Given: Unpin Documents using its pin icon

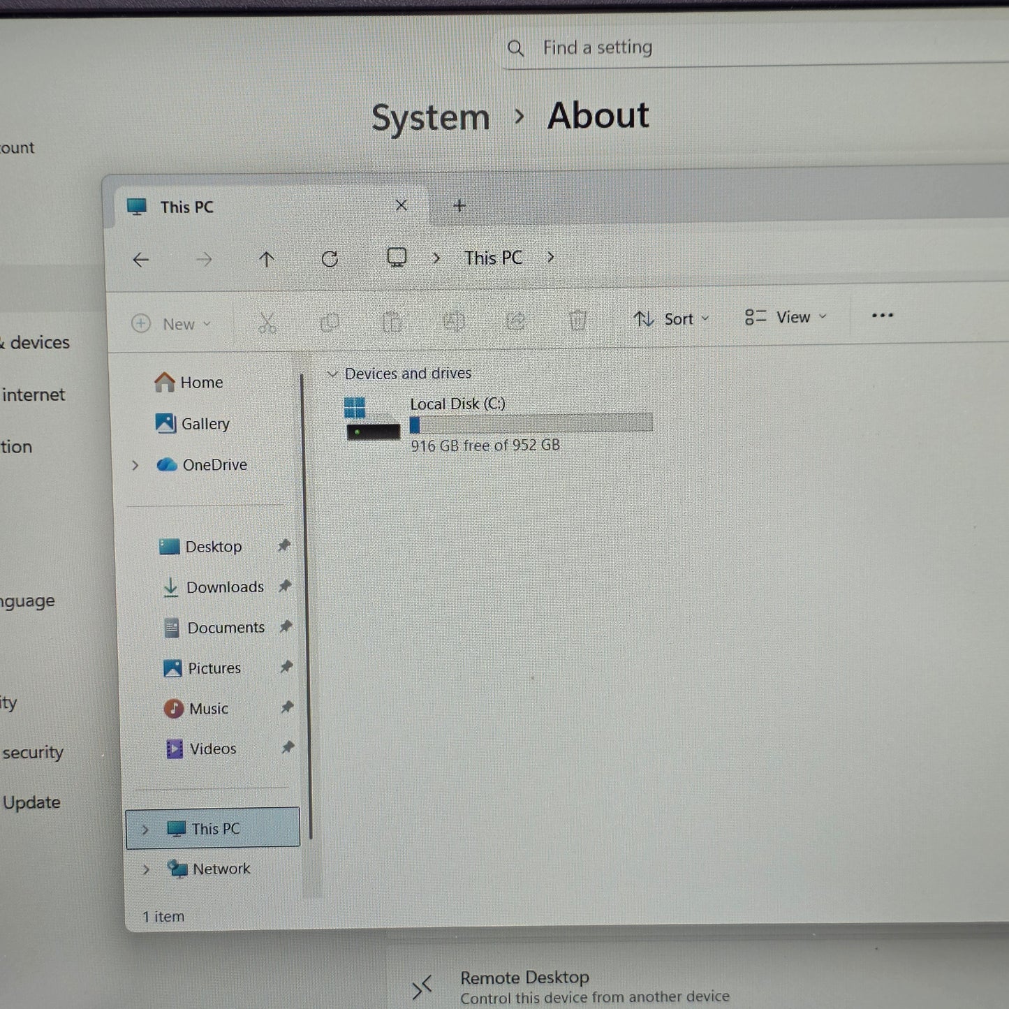Looking at the screenshot, I should click(286, 626).
